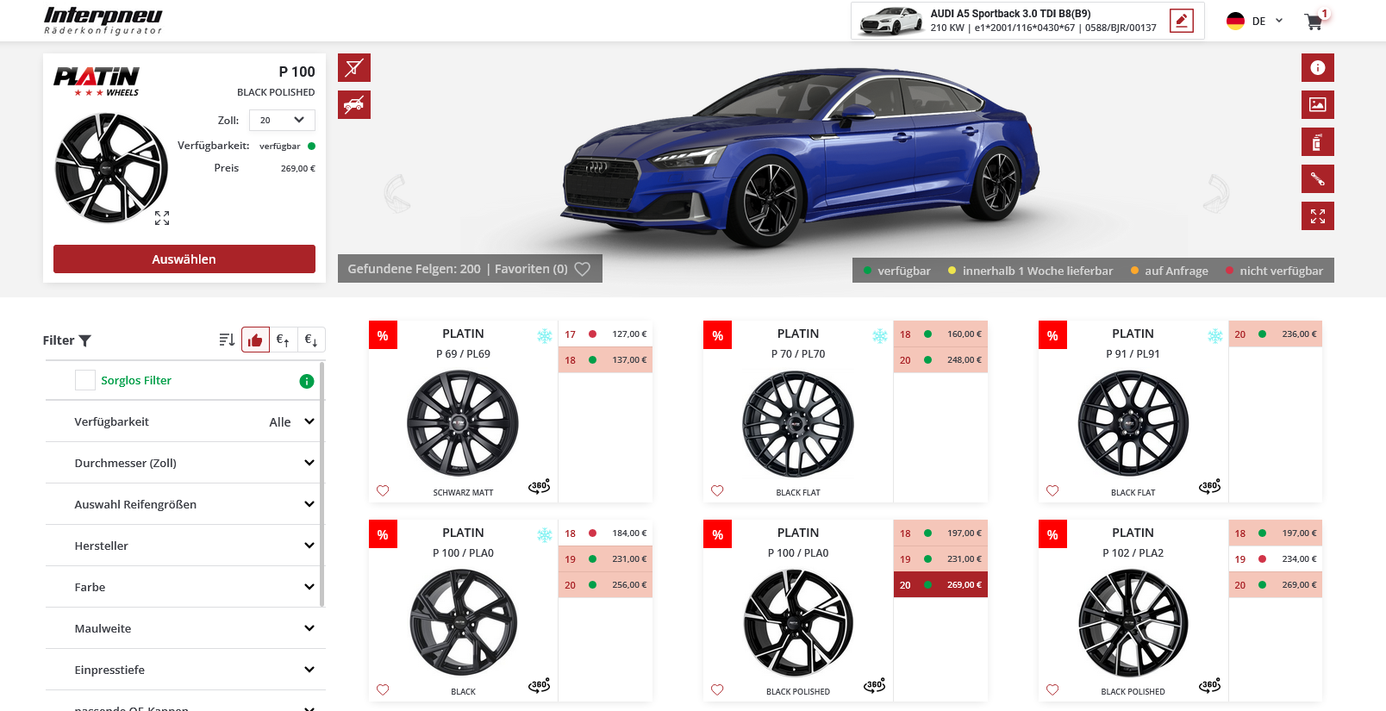
Task: Click the Sorglos Filter label
Action: point(136,380)
